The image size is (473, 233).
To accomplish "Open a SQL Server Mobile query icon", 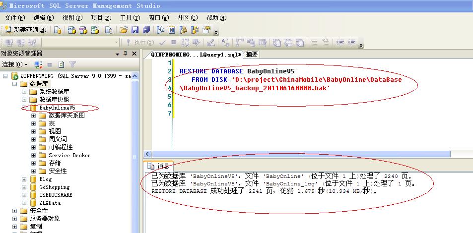I will [x=109, y=30].
